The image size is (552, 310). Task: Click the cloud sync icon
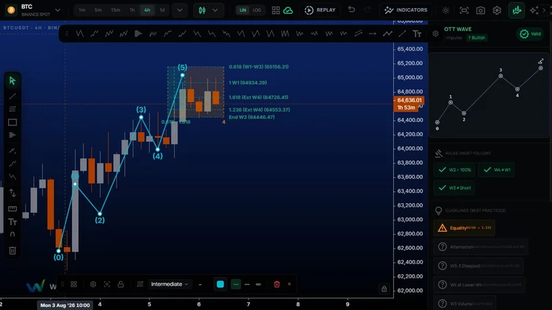pyautogui.click(x=288, y=10)
